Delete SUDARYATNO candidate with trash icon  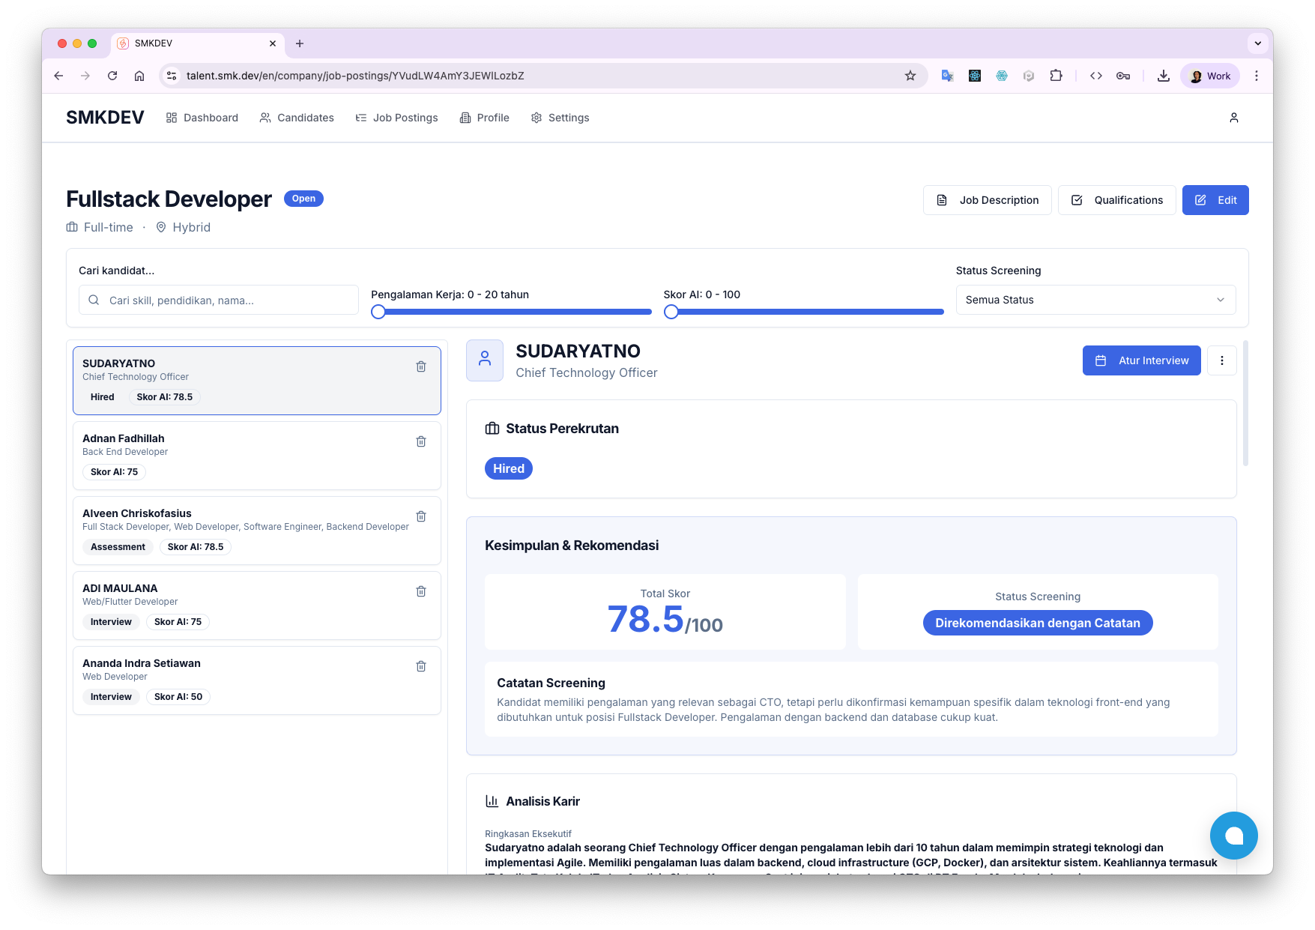point(421,366)
